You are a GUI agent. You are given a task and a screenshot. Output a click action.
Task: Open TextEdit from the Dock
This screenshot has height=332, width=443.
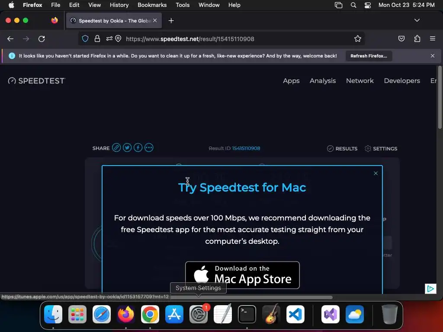223,314
